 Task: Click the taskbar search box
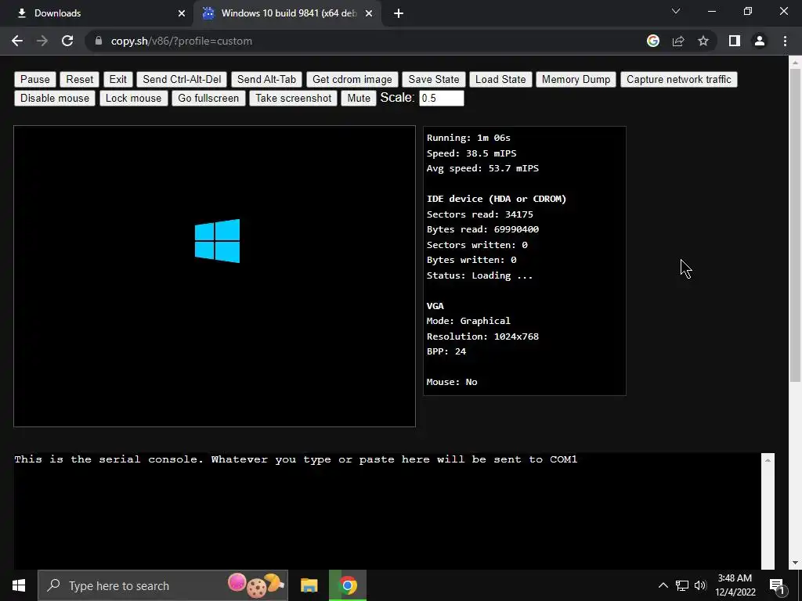(163, 585)
